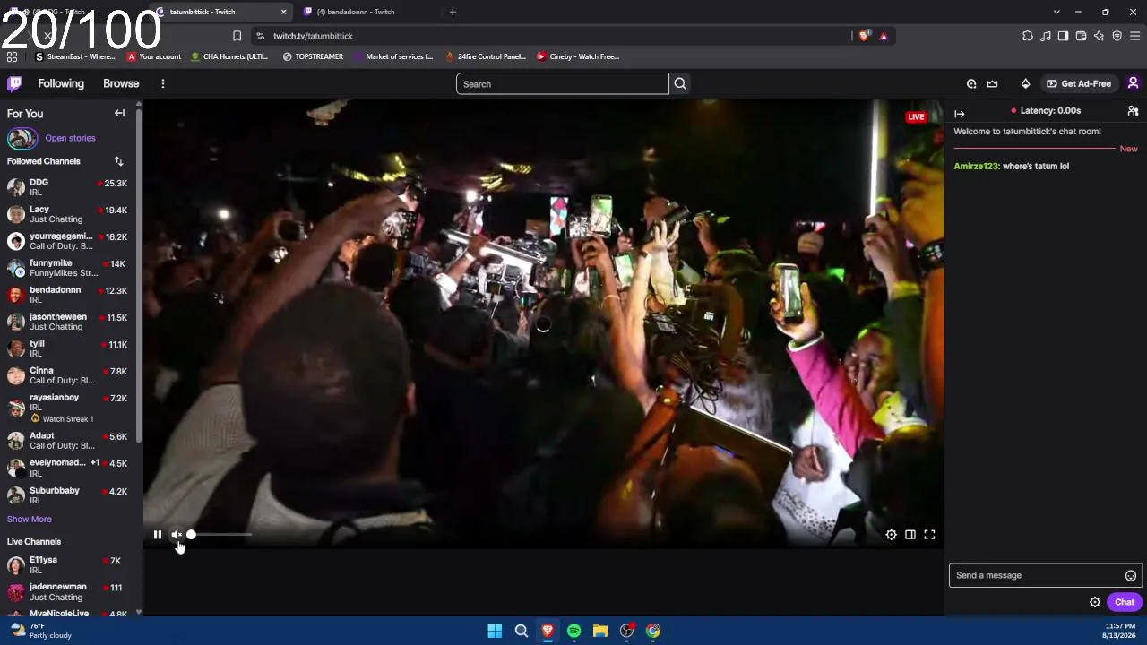Click Open stories link
The width and height of the screenshot is (1147, 645).
tap(70, 138)
